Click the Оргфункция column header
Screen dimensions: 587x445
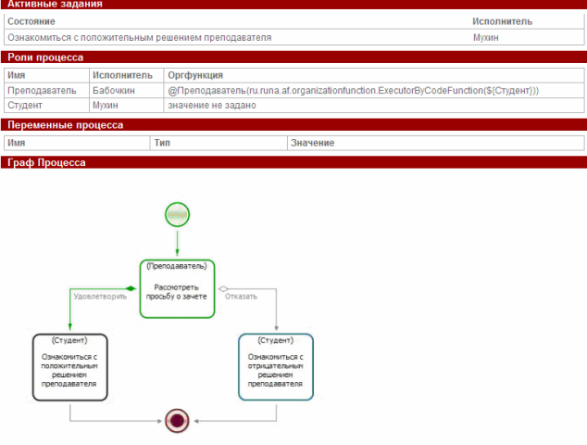[x=194, y=74]
